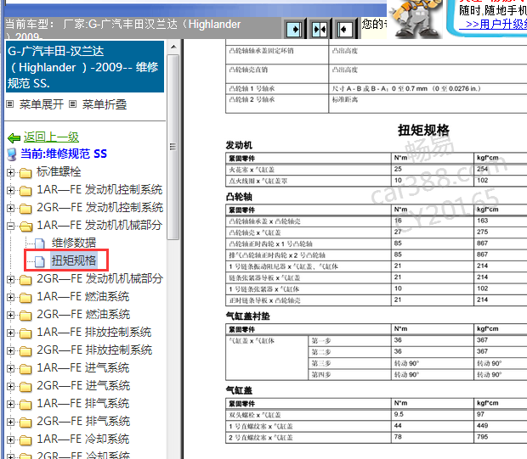Expand 2GR—FE 排气系统 node

(x=10, y=422)
